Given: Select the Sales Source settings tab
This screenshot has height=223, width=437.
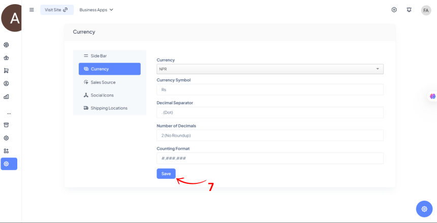Looking at the screenshot, I should tap(103, 82).
